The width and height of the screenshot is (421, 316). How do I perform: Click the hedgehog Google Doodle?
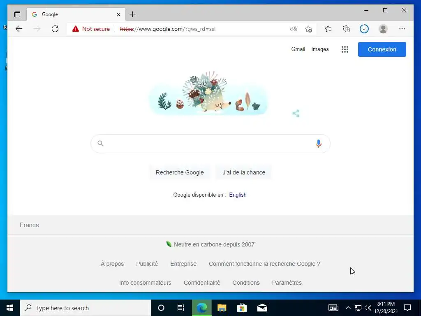click(208, 93)
